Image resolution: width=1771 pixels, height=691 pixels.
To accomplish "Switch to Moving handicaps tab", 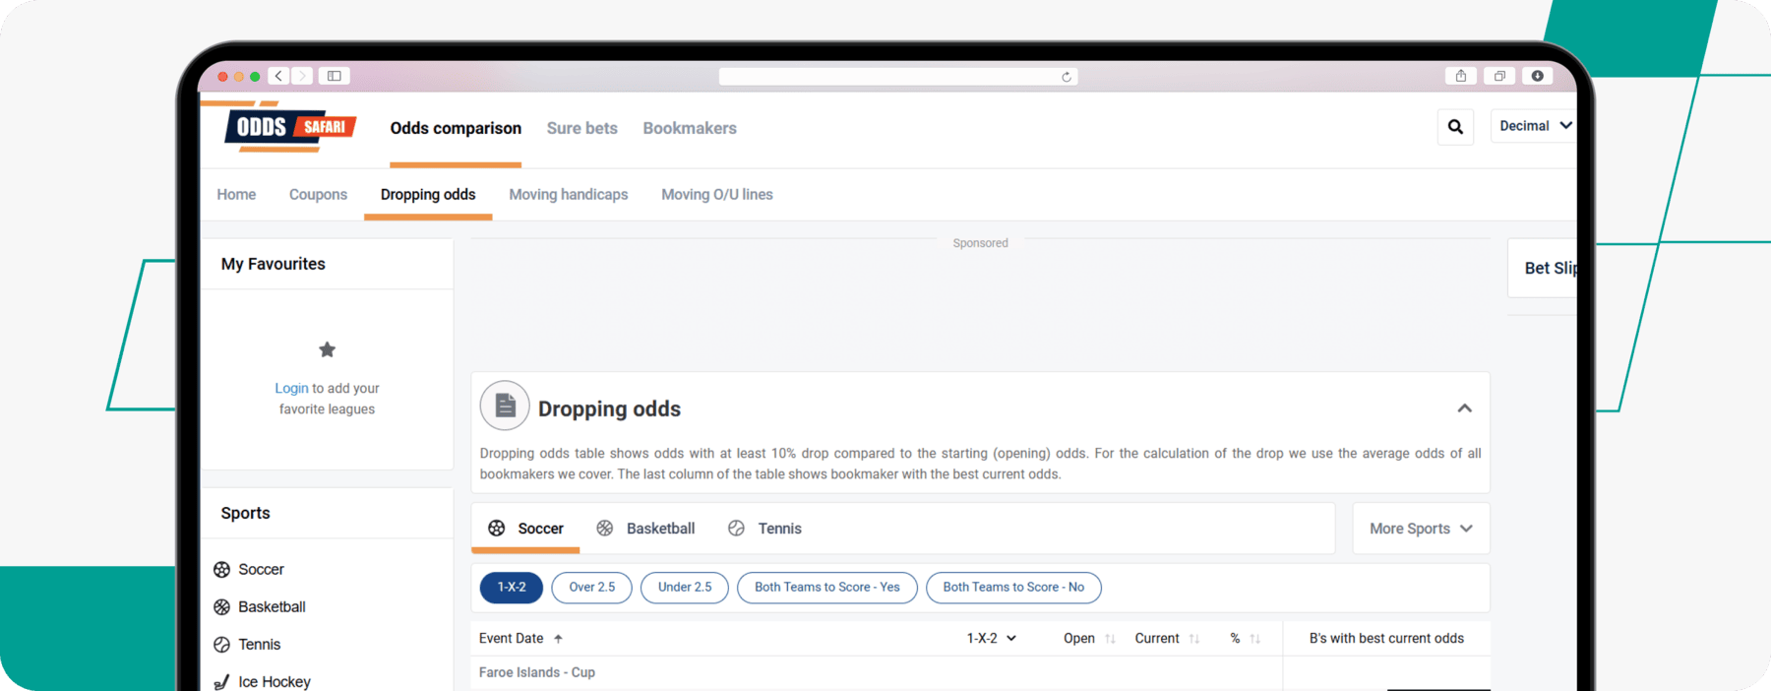I will 569,195.
